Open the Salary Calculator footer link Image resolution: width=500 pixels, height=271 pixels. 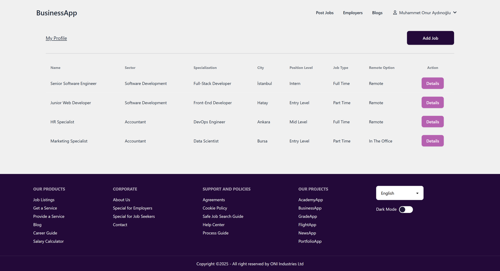point(48,241)
